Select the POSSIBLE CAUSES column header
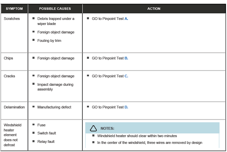The width and height of the screenshot is (227, 152). coord(54,9)
